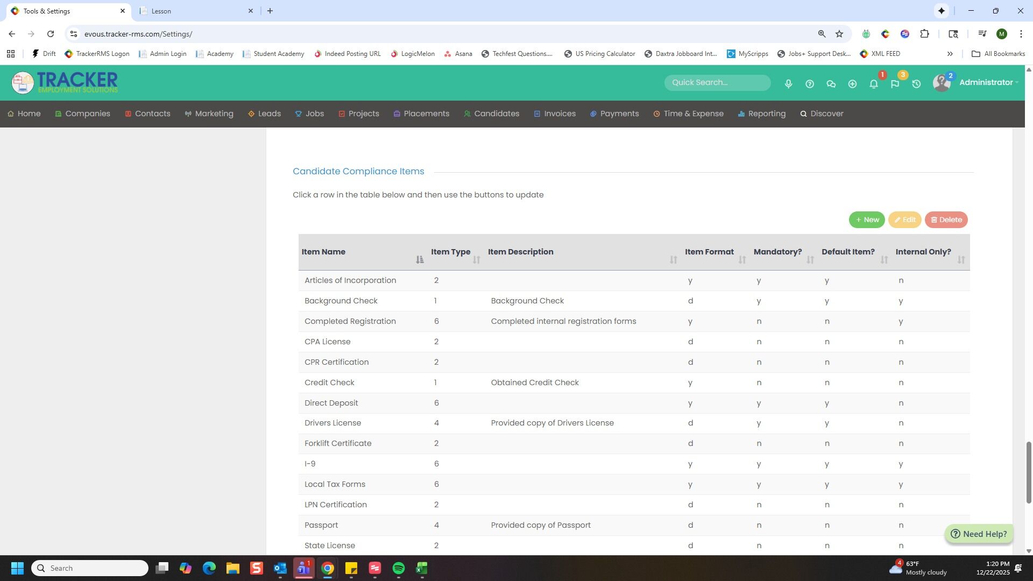Expand the hidden bookmarks overflow chevron
Viewport: 1033px width, 581px height.
point(950,54)
